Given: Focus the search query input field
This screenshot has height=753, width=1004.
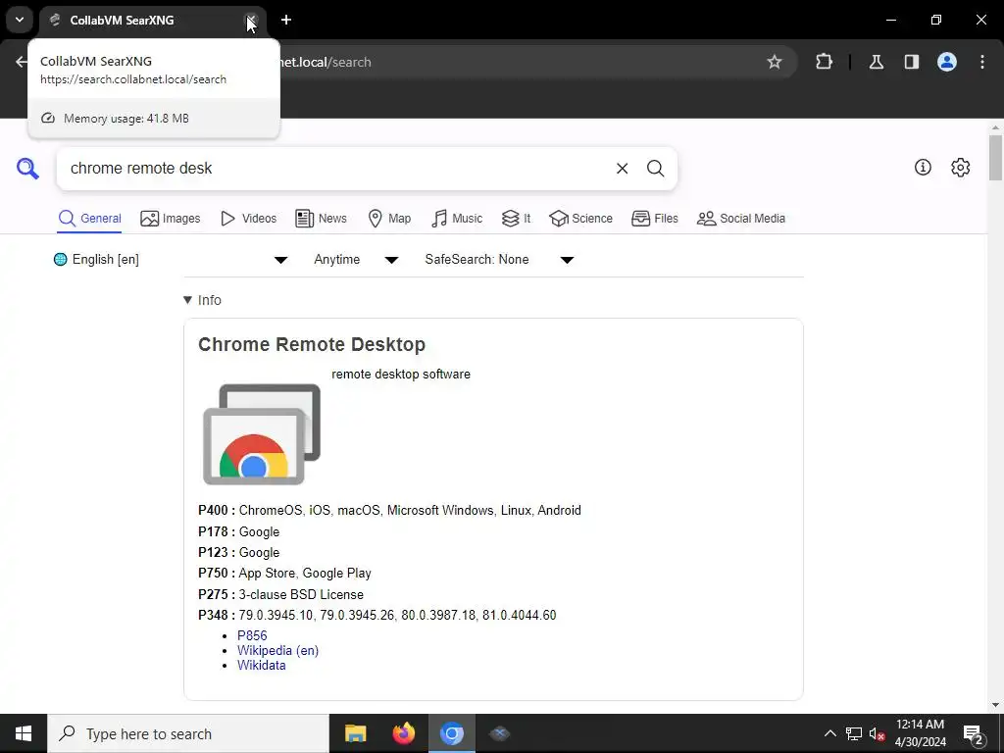Looking at the screenshot, I should [x=333, y=169].
